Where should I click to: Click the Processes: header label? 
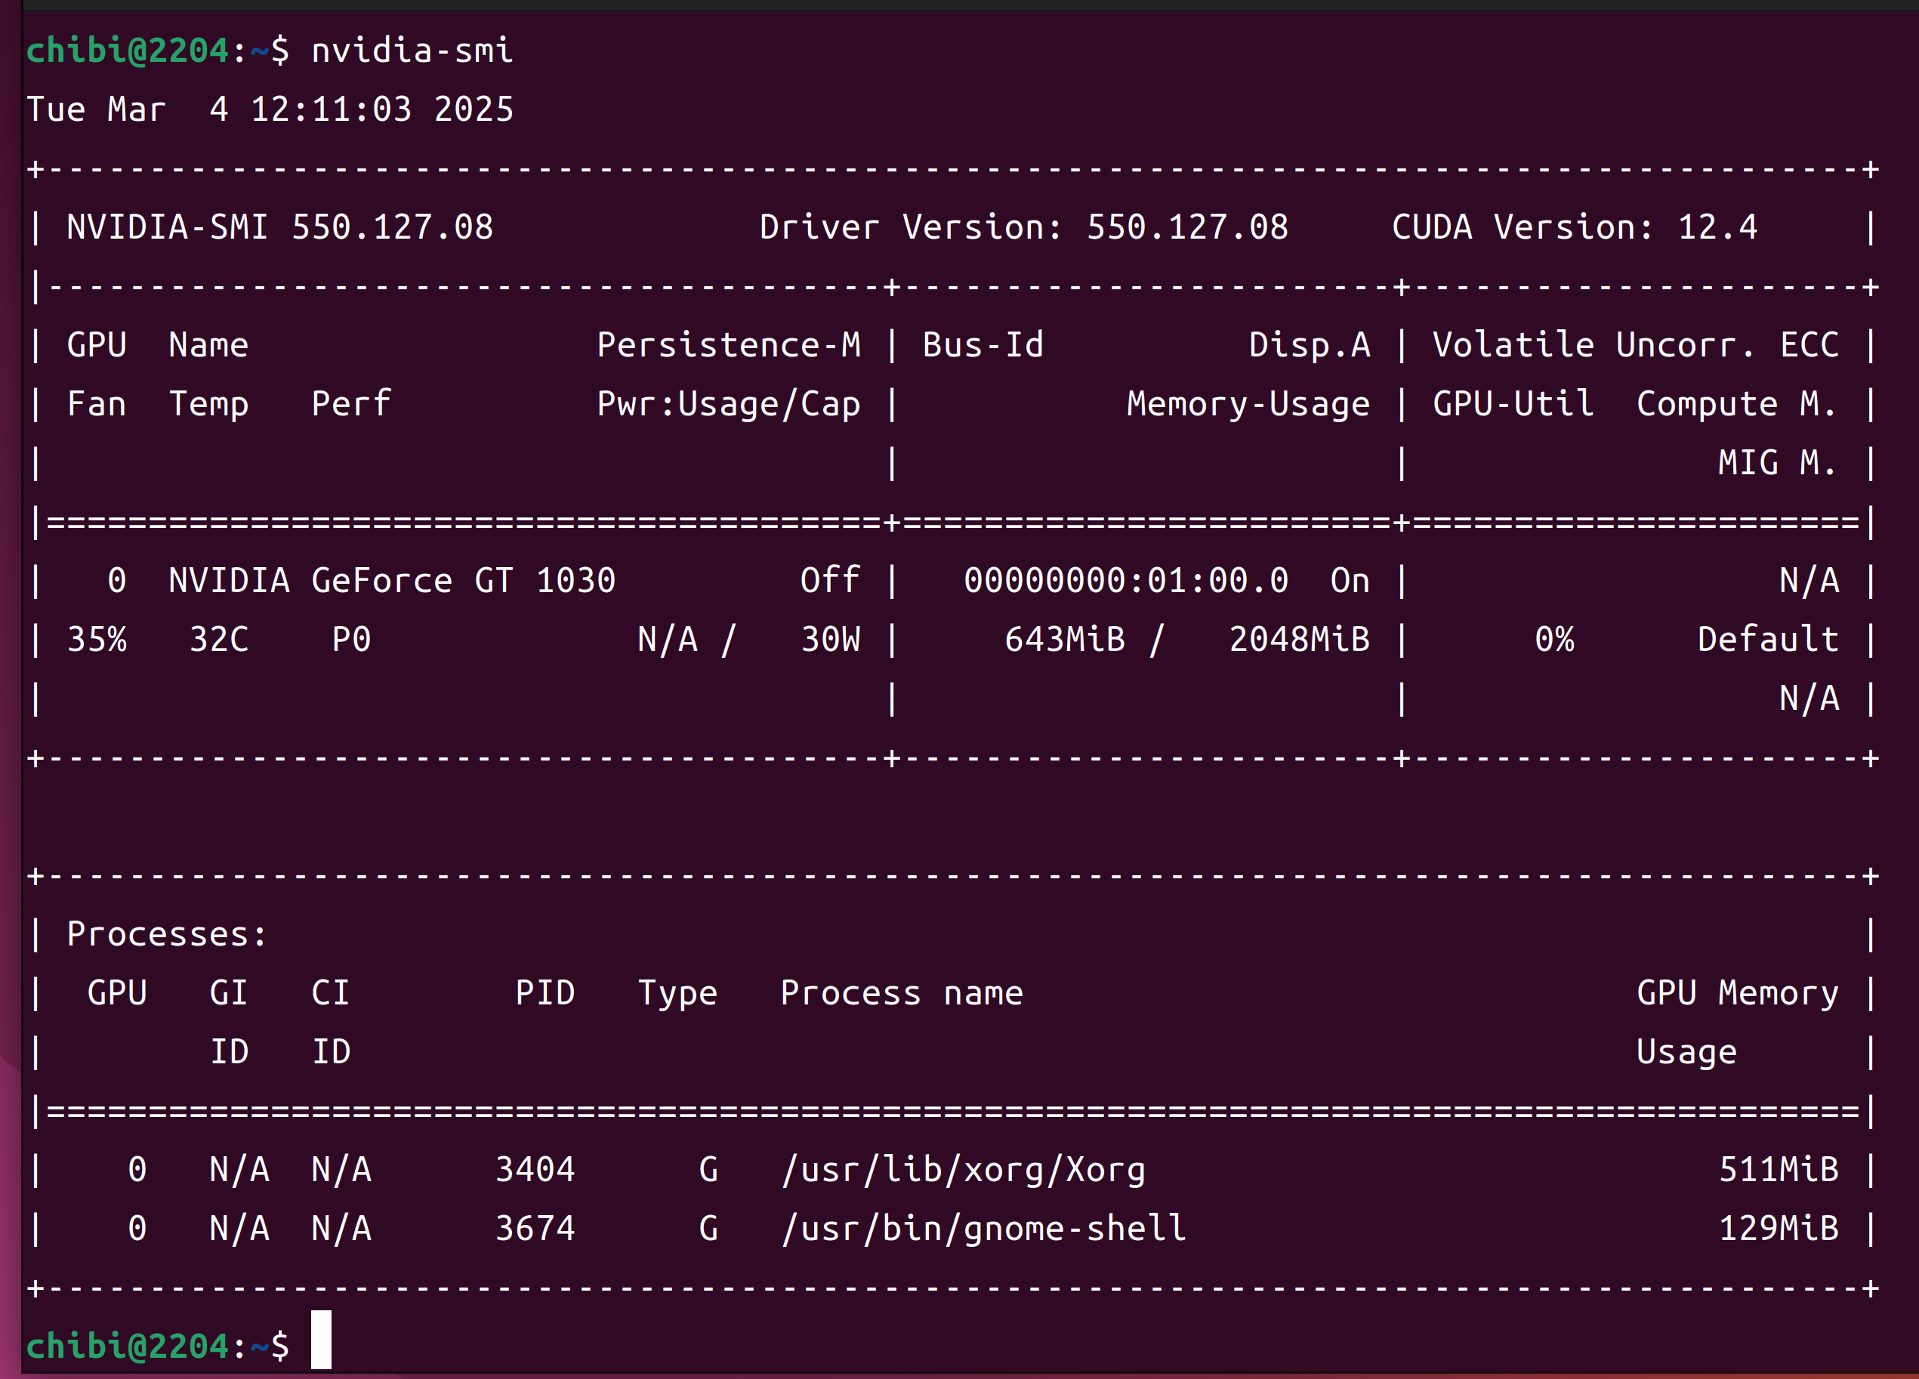pyautogui.click(x=167, y=934)
